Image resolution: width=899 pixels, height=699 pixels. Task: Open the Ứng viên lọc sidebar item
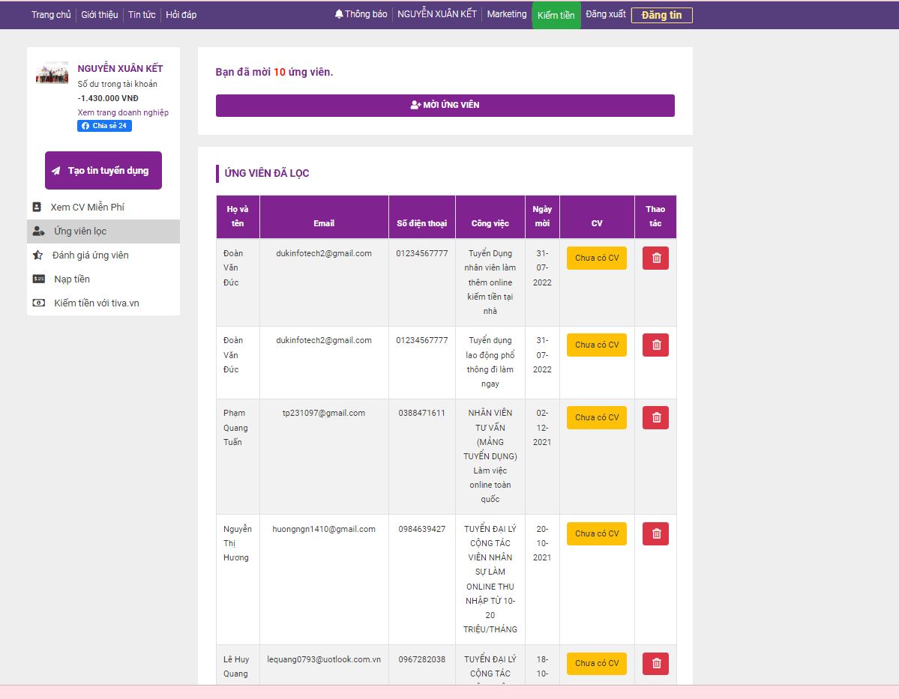tap(79, 232)
